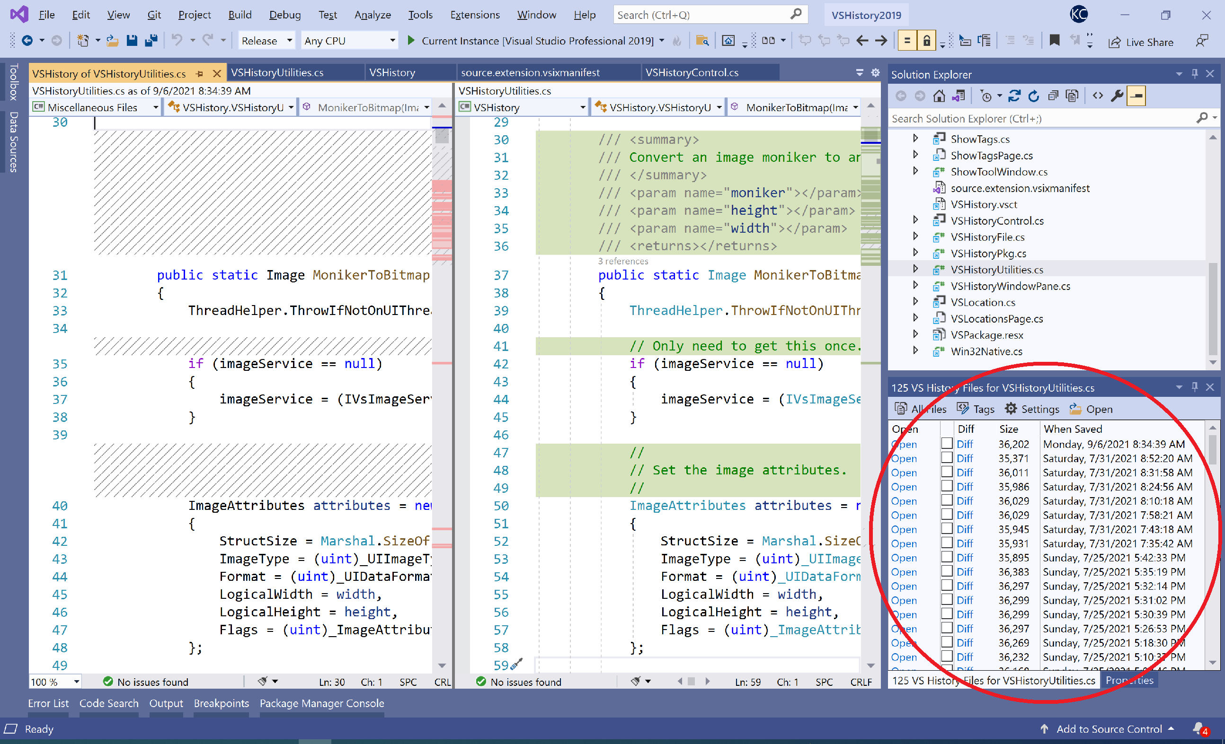
Task: Open the Diff for the Monday history entry
Action: pyautogui.click(x=965, y=444)
